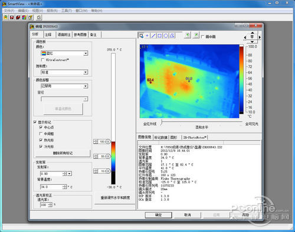The image size is (295, 232).
Task: Enable the 中间框 checkbox
Action: click(41, 134)
